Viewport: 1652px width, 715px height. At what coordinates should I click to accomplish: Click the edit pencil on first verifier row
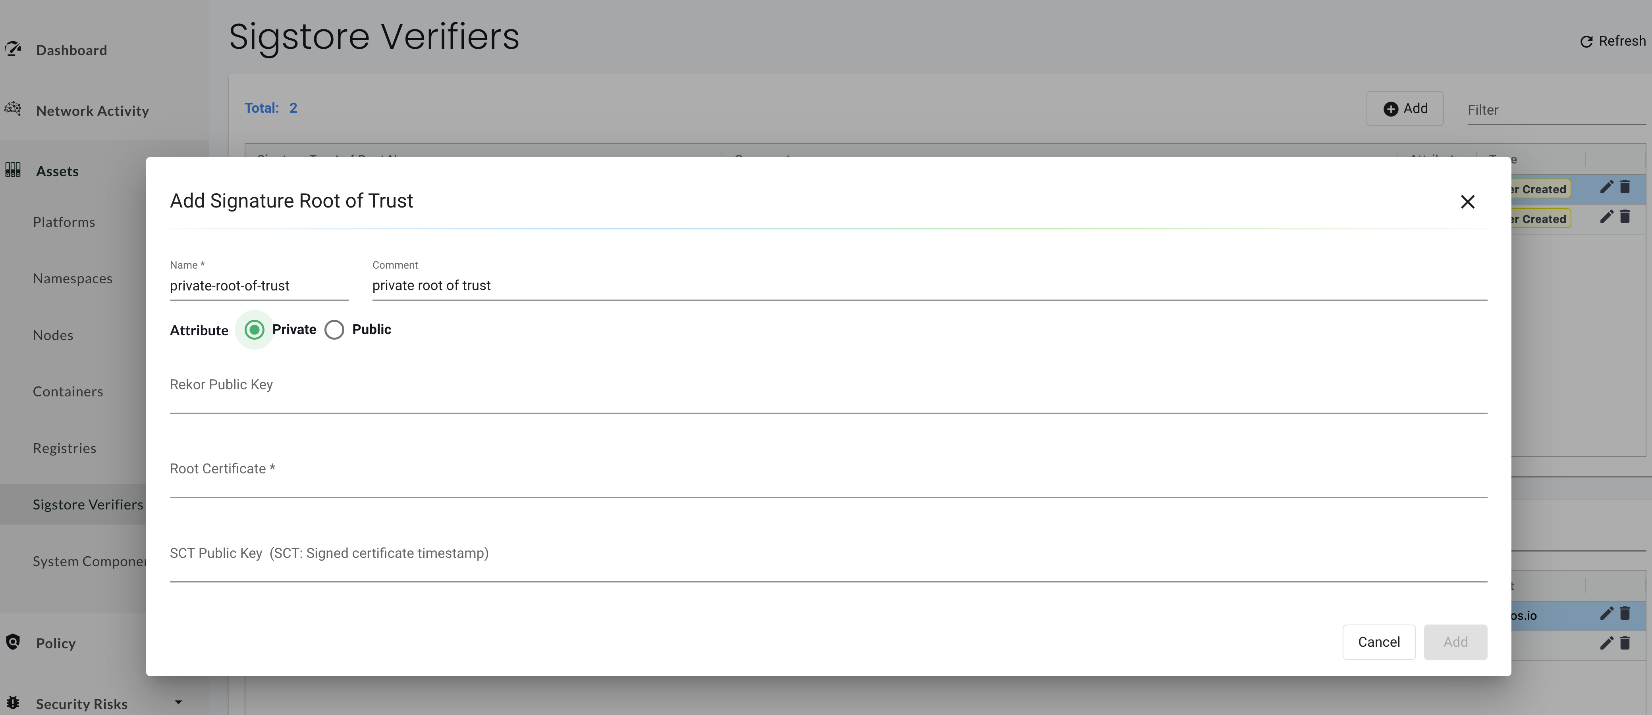pos(1606,187)
